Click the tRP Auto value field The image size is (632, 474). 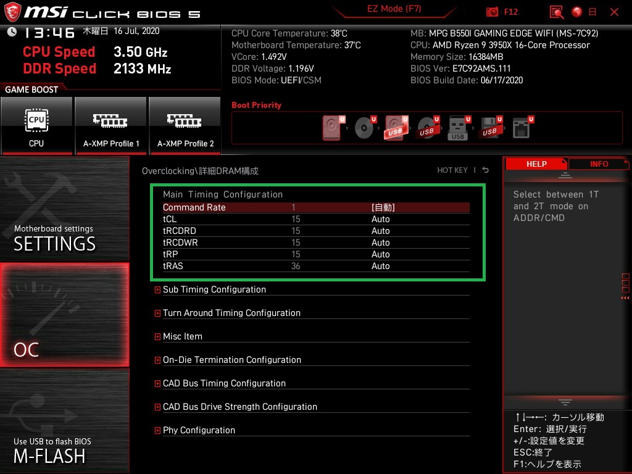[380, 254]
